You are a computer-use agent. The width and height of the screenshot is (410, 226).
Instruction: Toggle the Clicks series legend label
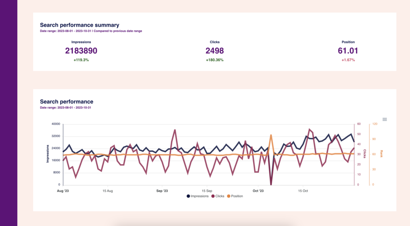coord(220,196)
